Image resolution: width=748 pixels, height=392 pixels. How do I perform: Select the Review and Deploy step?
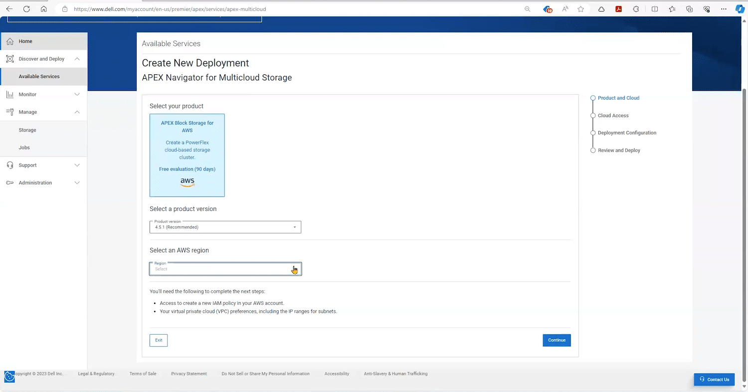pyautogui.click(x=619, y=150)
